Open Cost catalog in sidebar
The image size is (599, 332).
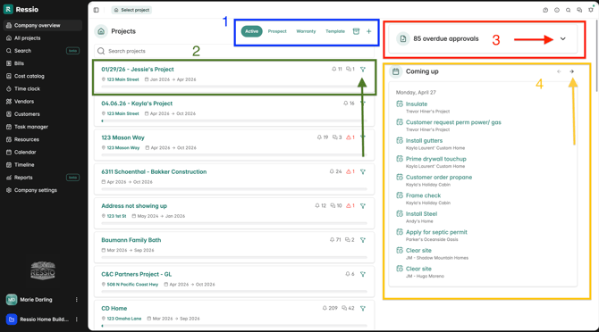43,76
